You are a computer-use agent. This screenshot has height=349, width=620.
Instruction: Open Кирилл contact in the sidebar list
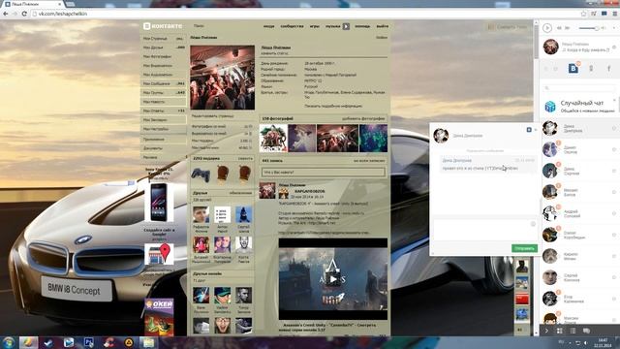coord(579,256)
